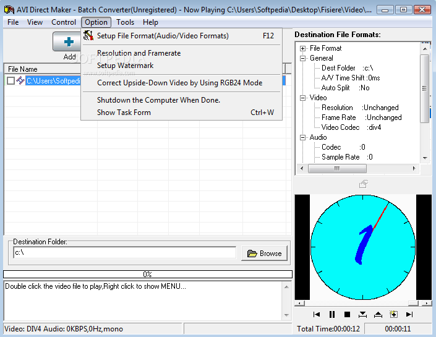The image size is (436, 337).
Task: Click format tree horizontal scroll left arrow
Action: [302, 168]
